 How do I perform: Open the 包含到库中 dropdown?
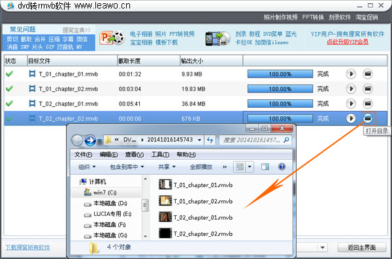(127, 167)
